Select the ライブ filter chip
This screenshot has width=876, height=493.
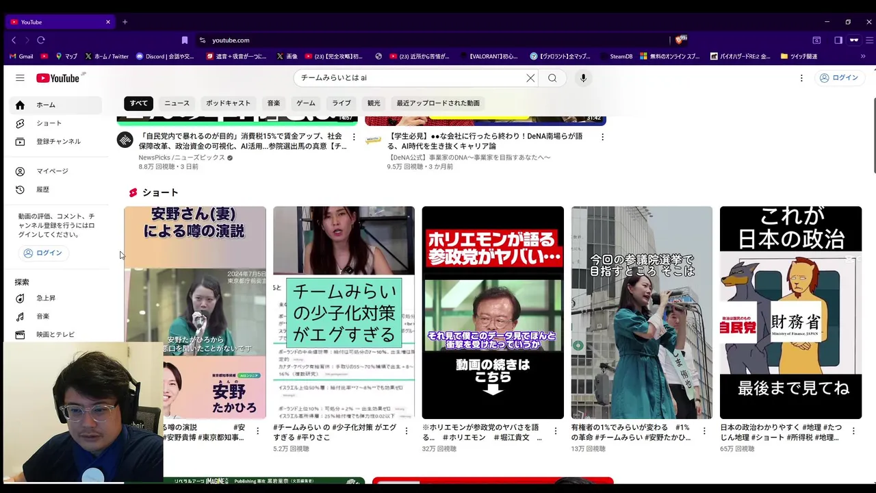click(x=342, y=103)
